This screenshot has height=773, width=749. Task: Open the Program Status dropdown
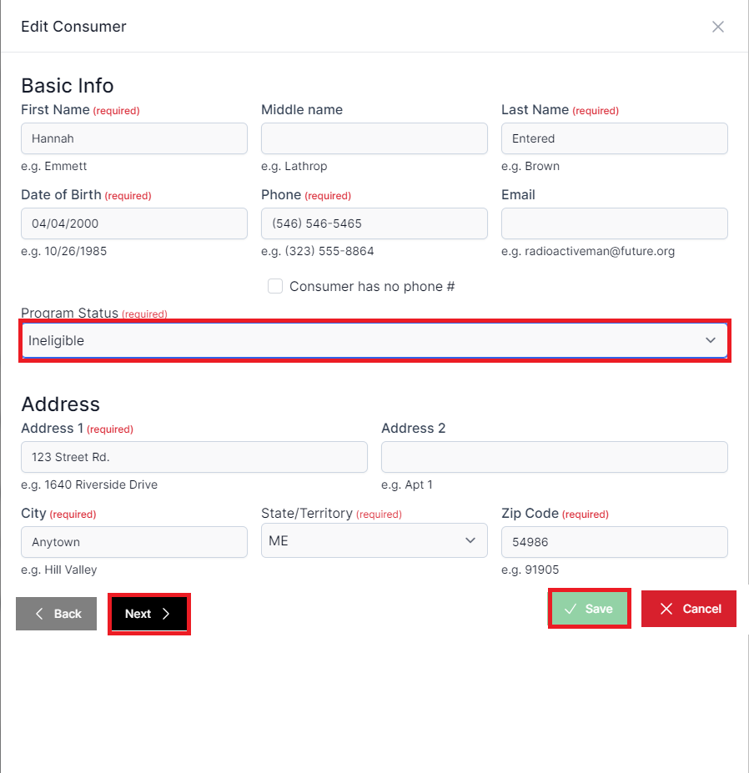click(374, 340)
